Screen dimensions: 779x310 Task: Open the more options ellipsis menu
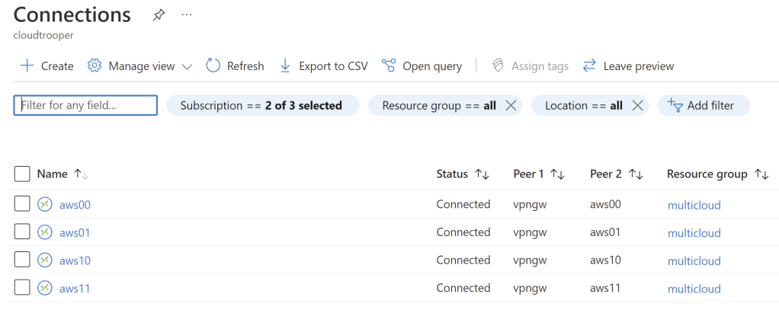click(187, 15)
